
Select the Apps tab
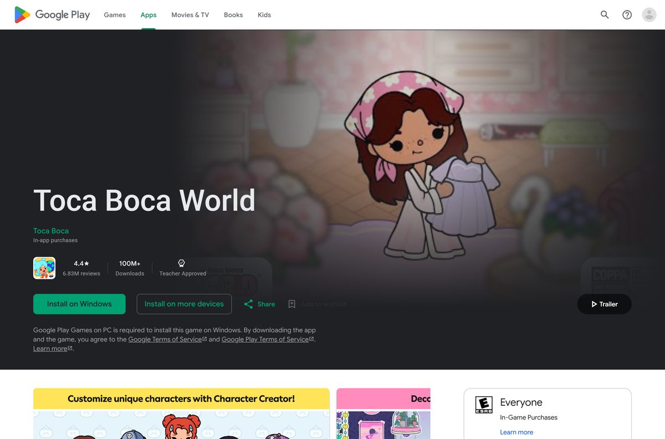tap(149, 15)
